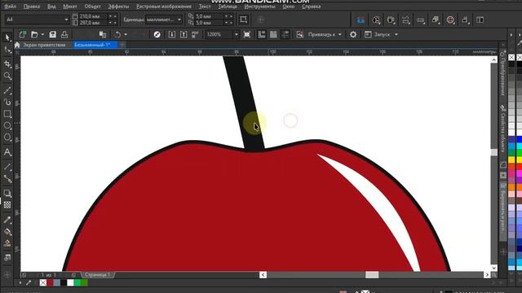Expand the Undo history dropdown arrow
This screenshot has height=293, width=522.
126,34
